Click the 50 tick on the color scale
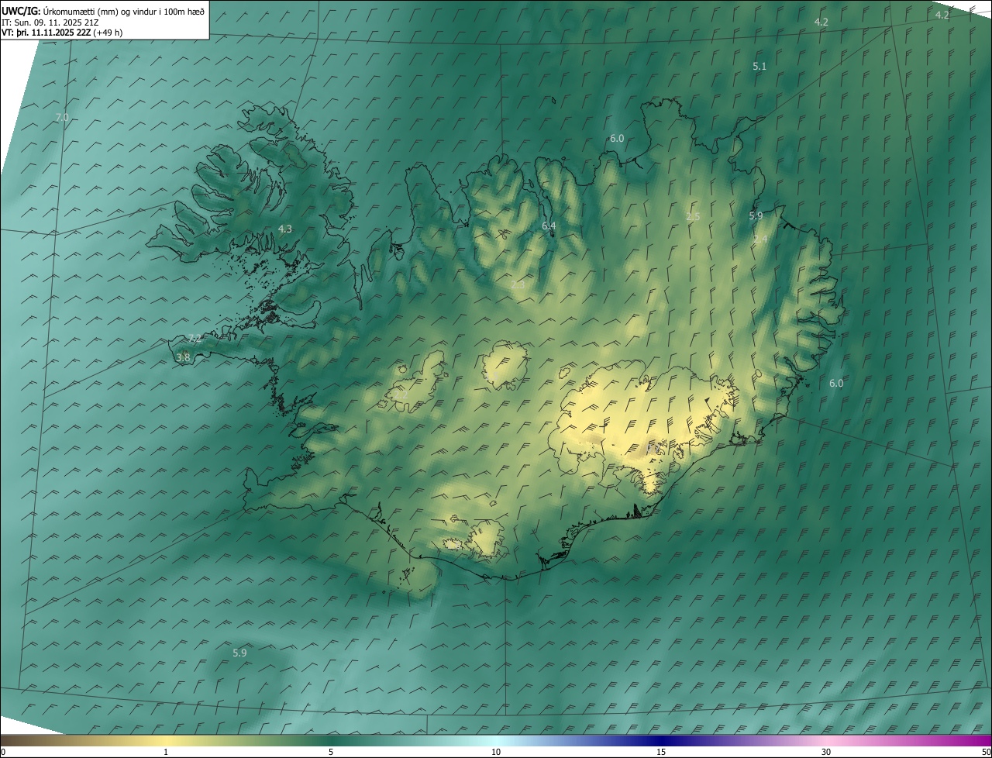Image resolution: width=992 pixels, height=758 pixels. pos(986,753)
